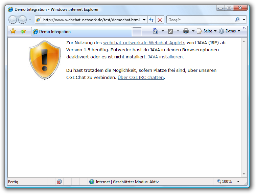Click the page icon in the address bar
Image resolution: width=256 pixels, height=194 pixels.
click(39, 20)
